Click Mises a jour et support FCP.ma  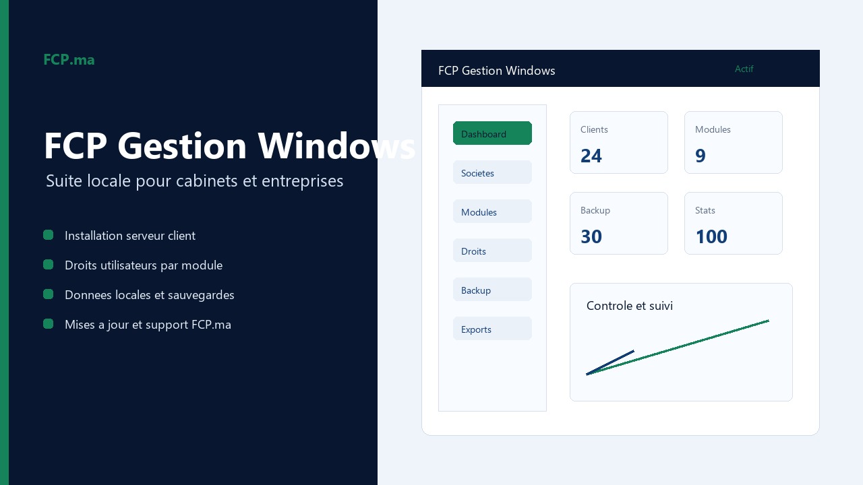coord(148,325)
